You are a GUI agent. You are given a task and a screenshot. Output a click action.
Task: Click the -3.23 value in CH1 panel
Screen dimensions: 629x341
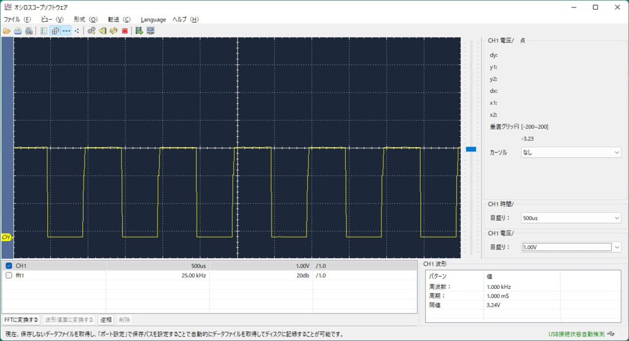tap(528, 139)
